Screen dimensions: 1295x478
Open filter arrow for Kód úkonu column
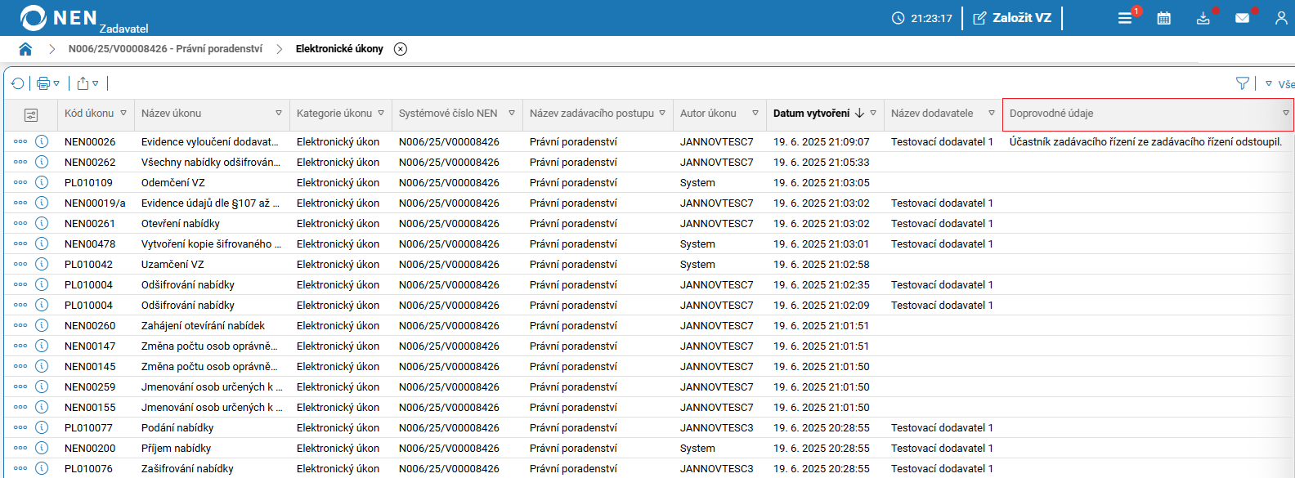coord(123,114)
